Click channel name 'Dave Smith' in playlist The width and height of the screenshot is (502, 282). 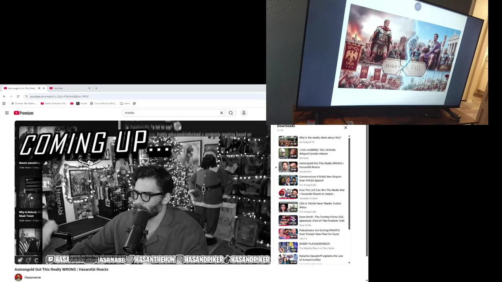pos(305,225)
